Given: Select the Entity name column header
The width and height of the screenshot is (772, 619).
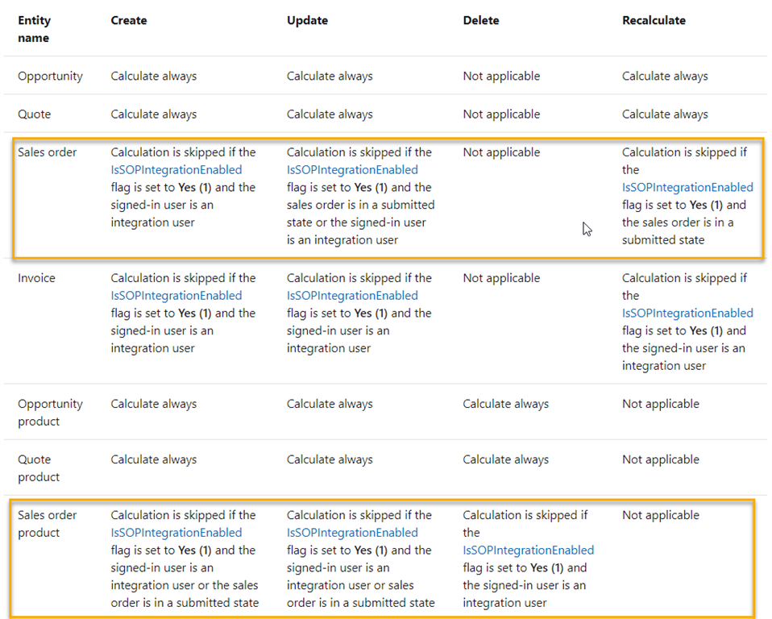Looking at the screenshot, I should pyautogui.click(x=34, y=29).
